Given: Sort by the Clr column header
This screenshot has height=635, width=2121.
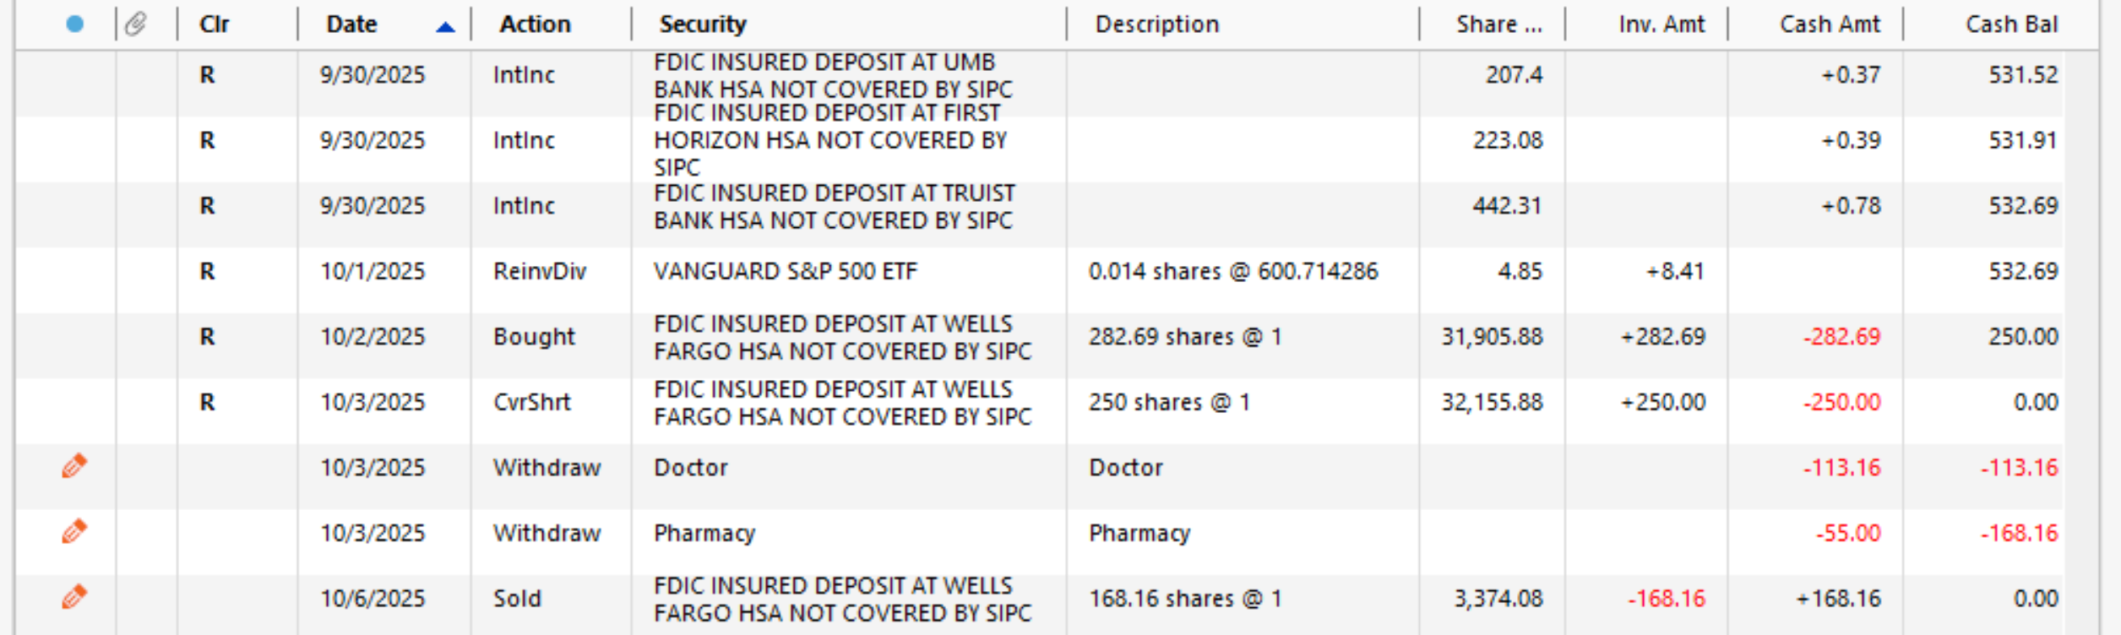Looking at the screenshot, I should click(215, 24).
